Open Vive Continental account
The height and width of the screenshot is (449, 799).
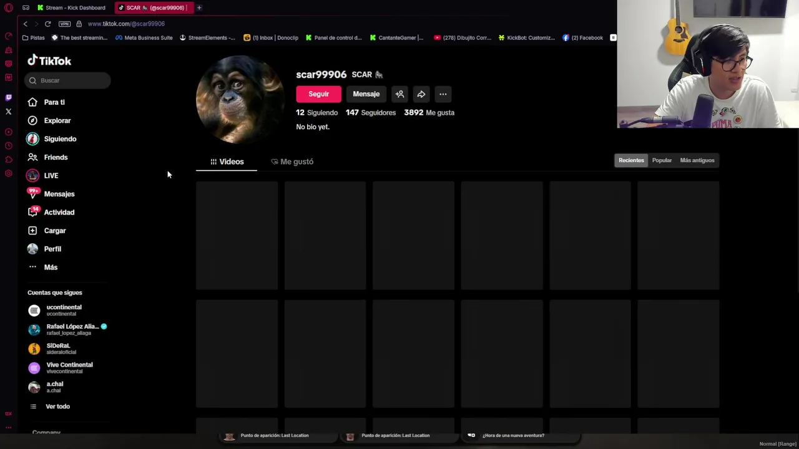(x=61, y=368)
